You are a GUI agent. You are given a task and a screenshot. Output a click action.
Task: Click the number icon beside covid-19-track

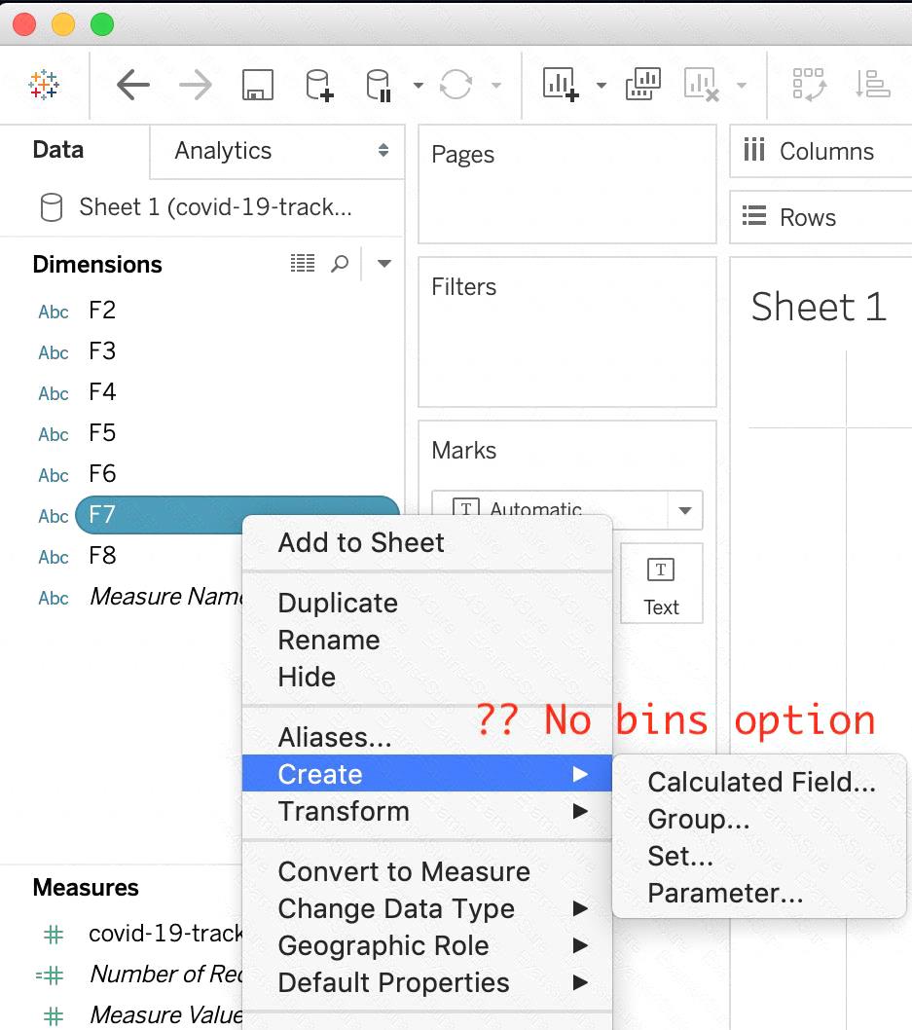(54, 934)
